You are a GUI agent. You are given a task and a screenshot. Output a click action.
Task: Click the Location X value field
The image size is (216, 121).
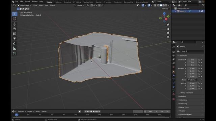coord(192,60)
